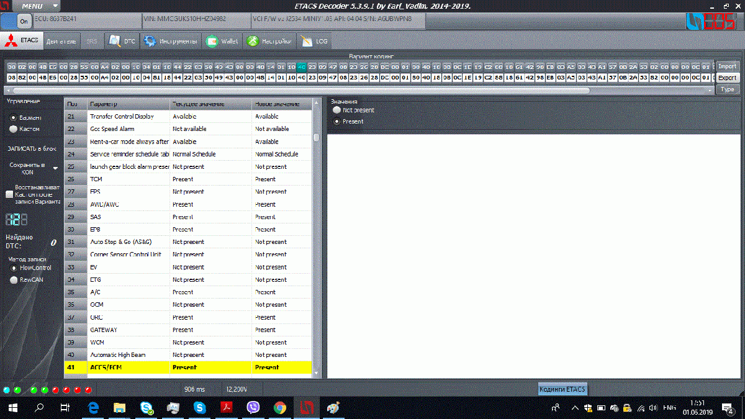This screenshot has height=419, width=745.
Task: Click the Параметр column header
Action: (x=129, y=104)
